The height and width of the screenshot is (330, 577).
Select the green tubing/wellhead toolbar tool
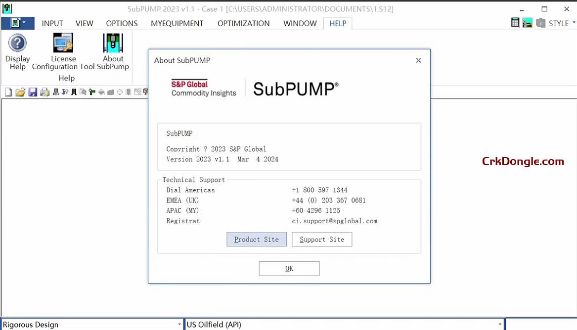(92, 92)
